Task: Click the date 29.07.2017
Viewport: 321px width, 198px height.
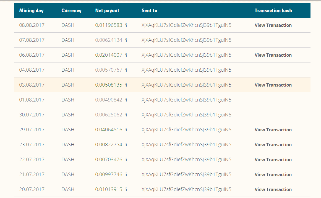Action: click(x=32, y=130)
